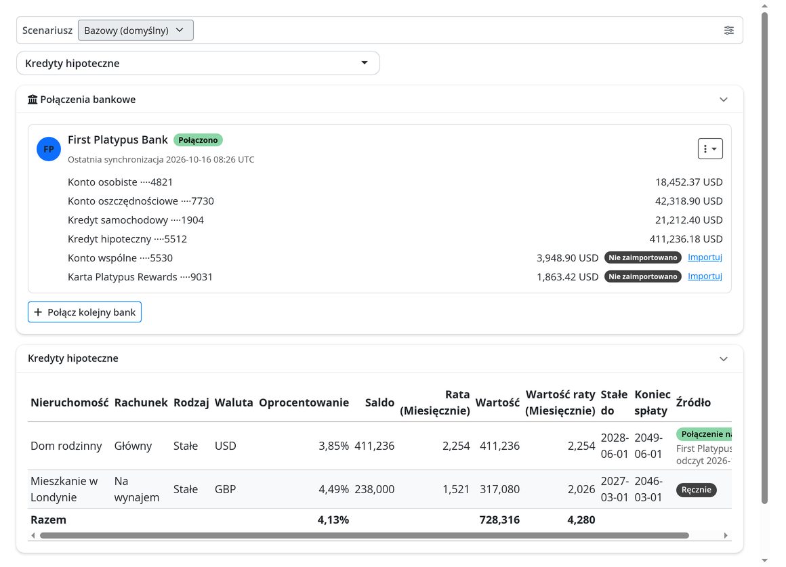
Task: Click the Połącz kolejny bank button
Action: pyautogui.click(x=85, y=312)
